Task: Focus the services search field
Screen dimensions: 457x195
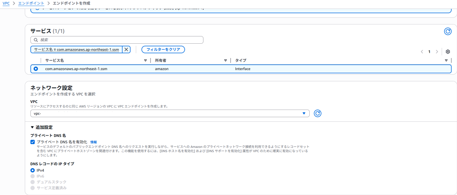Action: pyautogui.click(x=117, y=40)
